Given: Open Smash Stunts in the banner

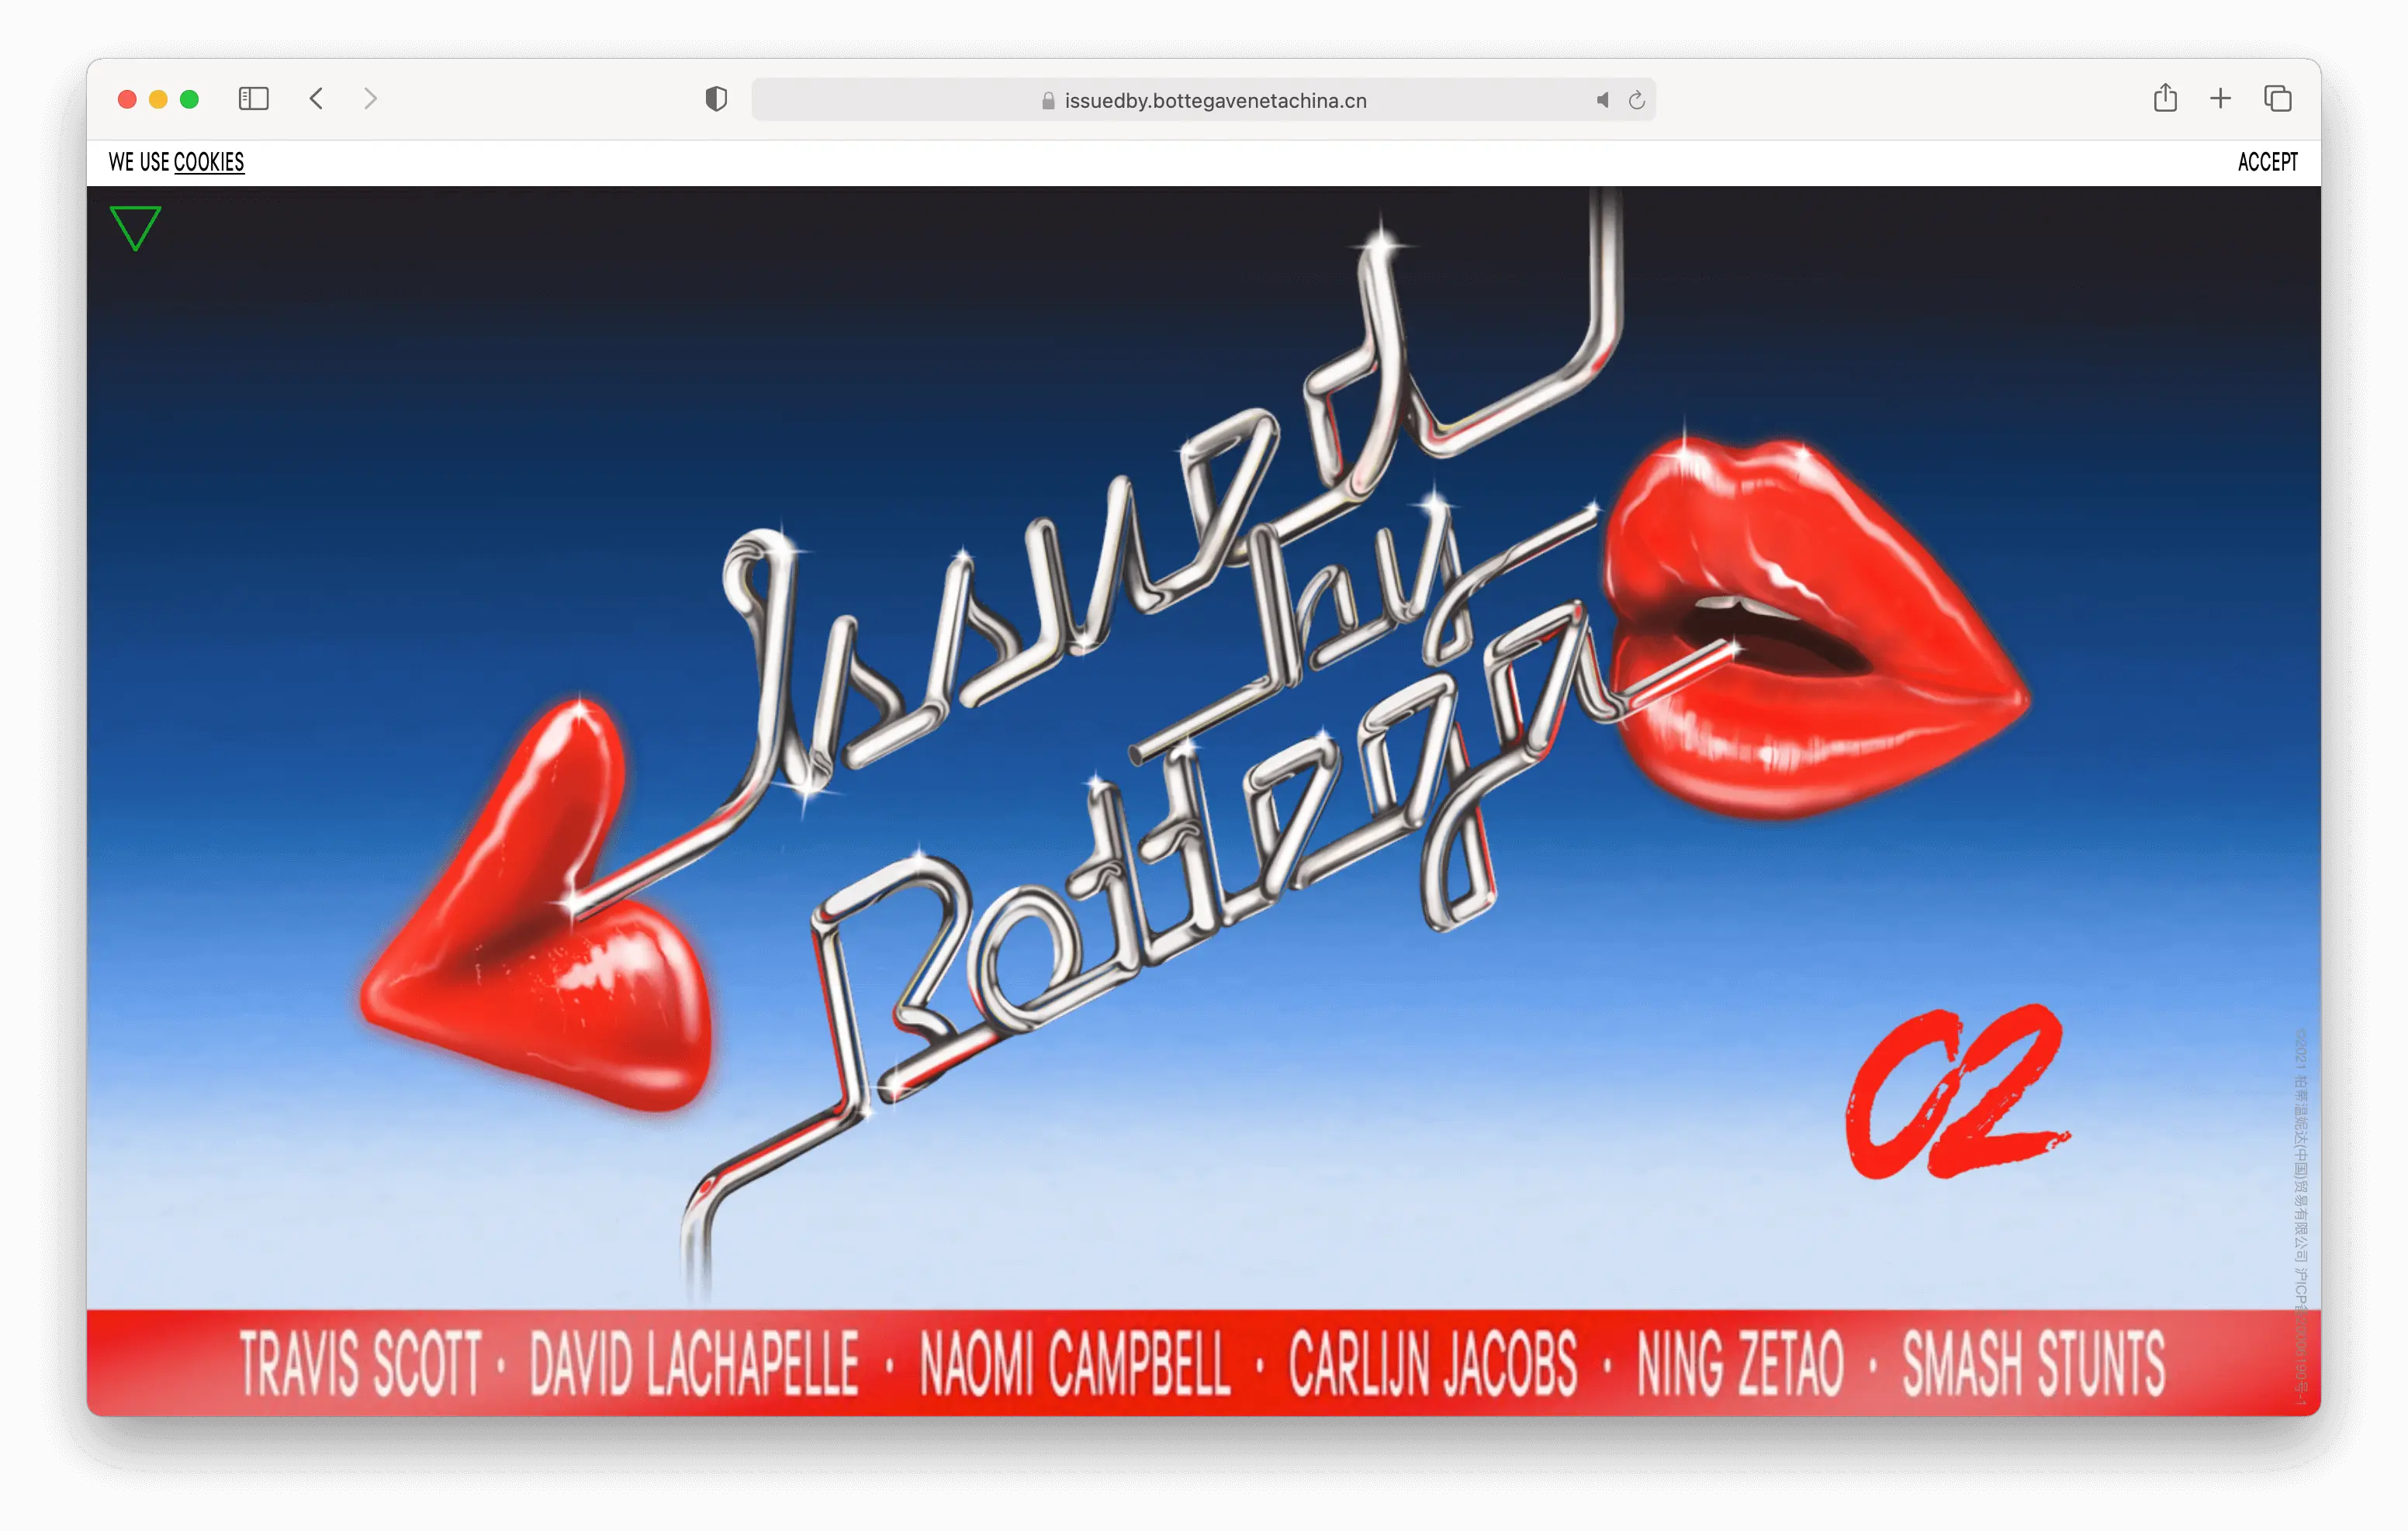Looking at the screenshot, I should pos(2033,1362).
